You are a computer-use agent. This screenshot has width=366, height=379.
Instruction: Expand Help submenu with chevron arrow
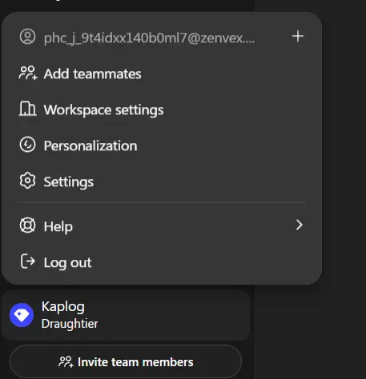(x=299, y=225)
